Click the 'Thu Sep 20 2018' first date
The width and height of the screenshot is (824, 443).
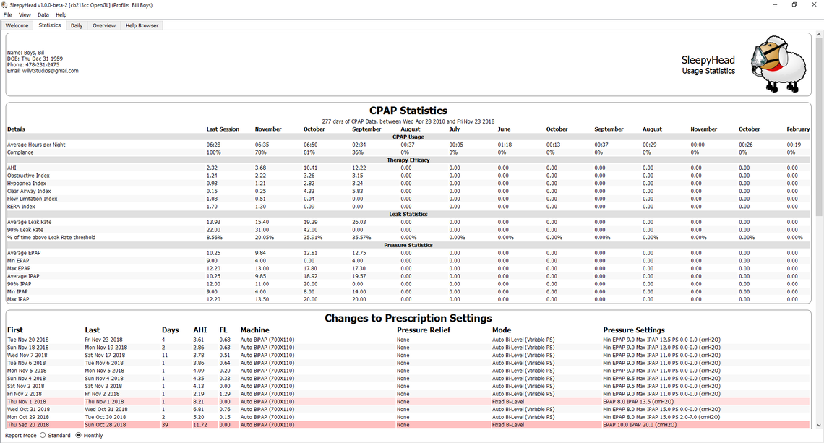[x=28, y=425]
